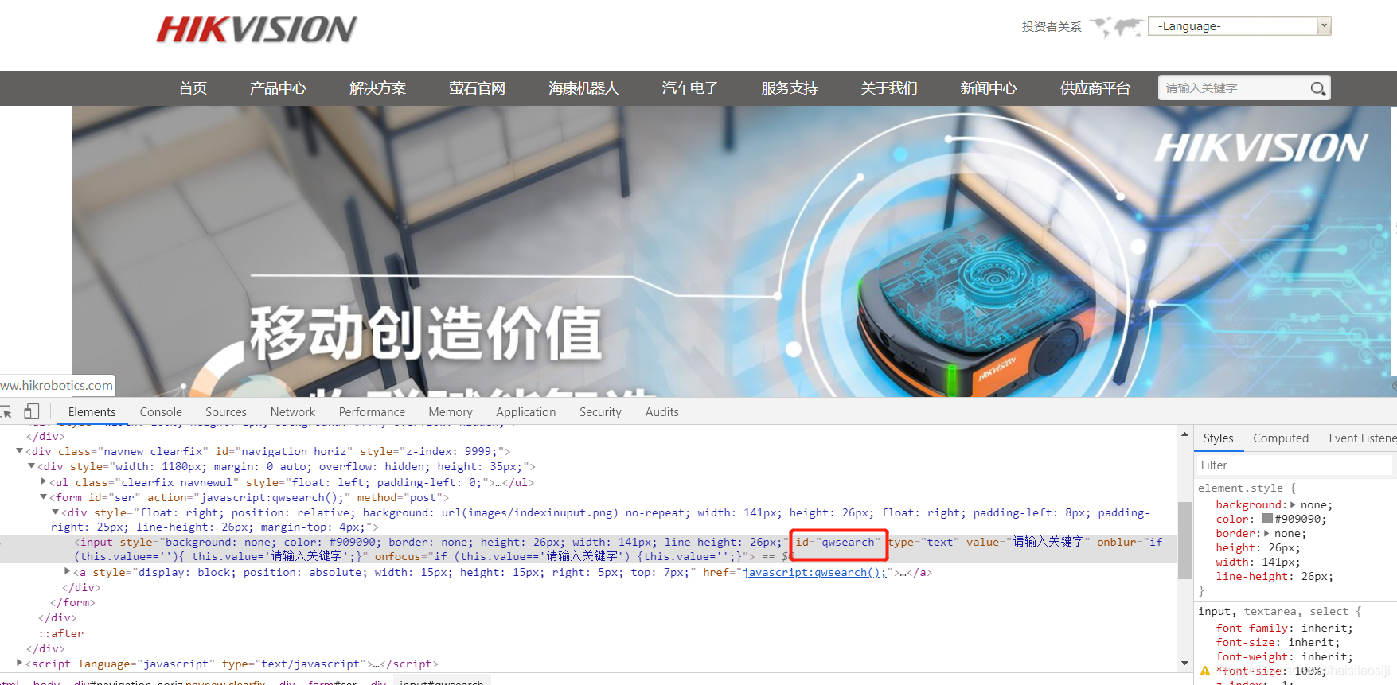
Task: Select the Styles side tab
Action: 1218,438
